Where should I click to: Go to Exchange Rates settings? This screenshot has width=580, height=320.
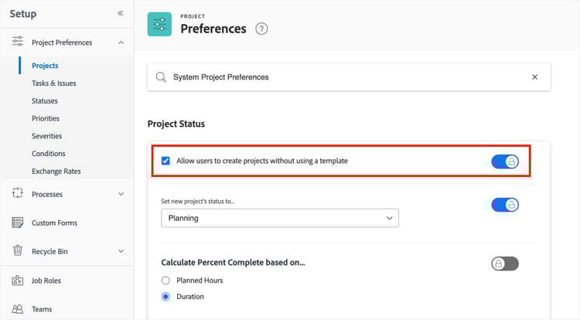(x=56, y=171)
